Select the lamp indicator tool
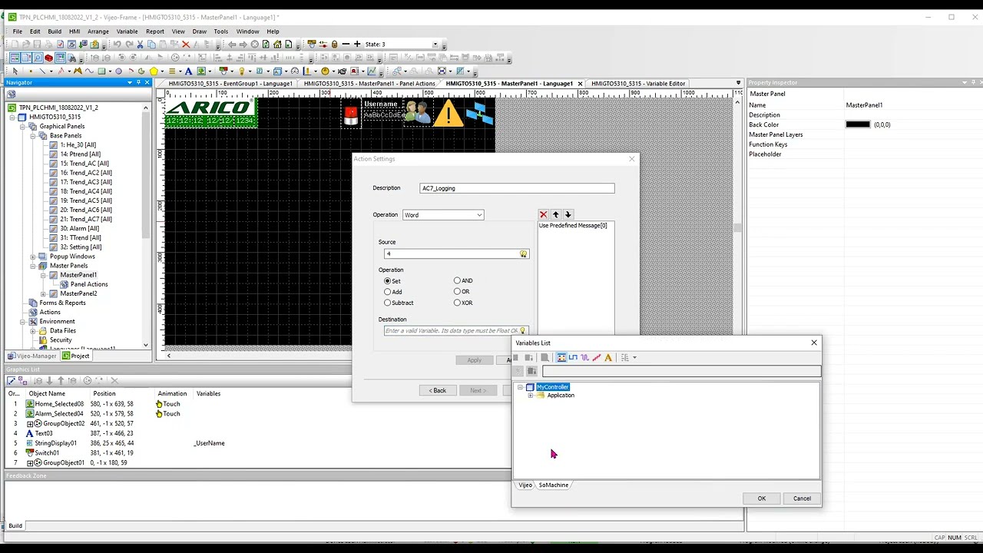This screenshot has width=983, height=553. click(x=241, y=71)
